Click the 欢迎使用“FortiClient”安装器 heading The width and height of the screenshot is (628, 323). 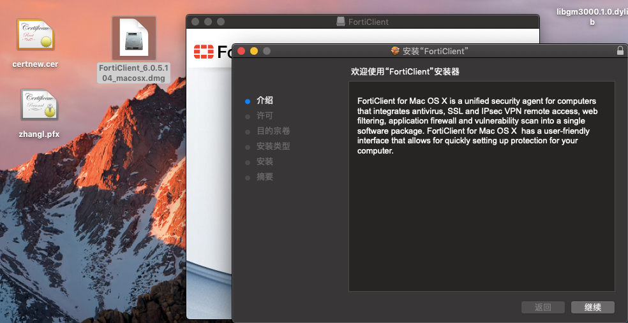tap(405, 71)
